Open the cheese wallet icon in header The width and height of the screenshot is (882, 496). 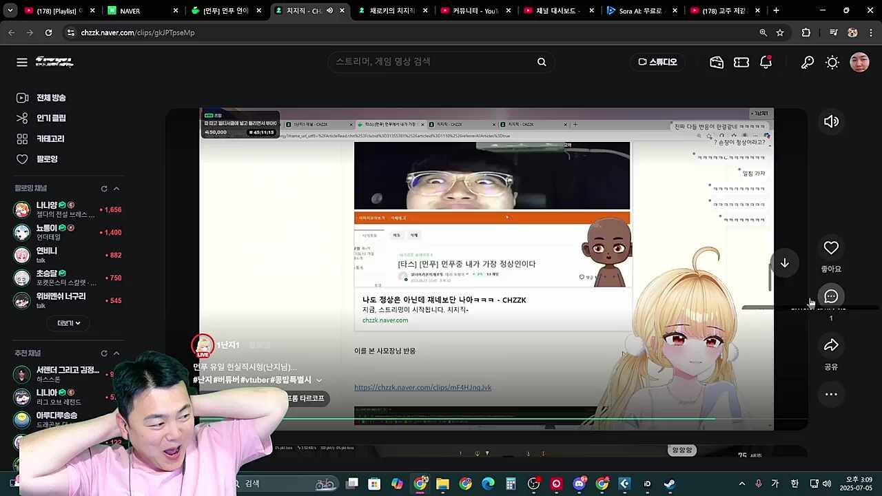pos(717,62)
